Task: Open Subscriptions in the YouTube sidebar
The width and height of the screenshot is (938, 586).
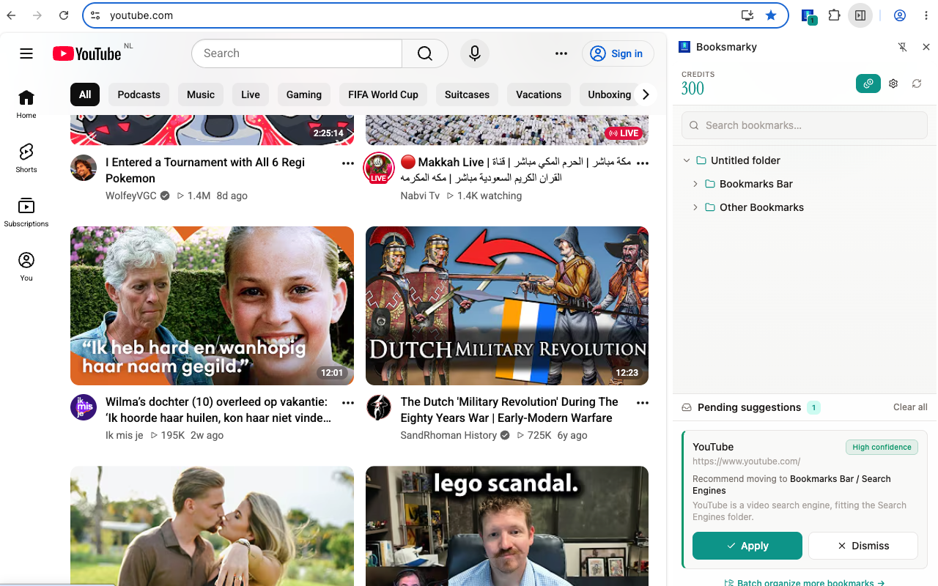Action: [26, 212]
